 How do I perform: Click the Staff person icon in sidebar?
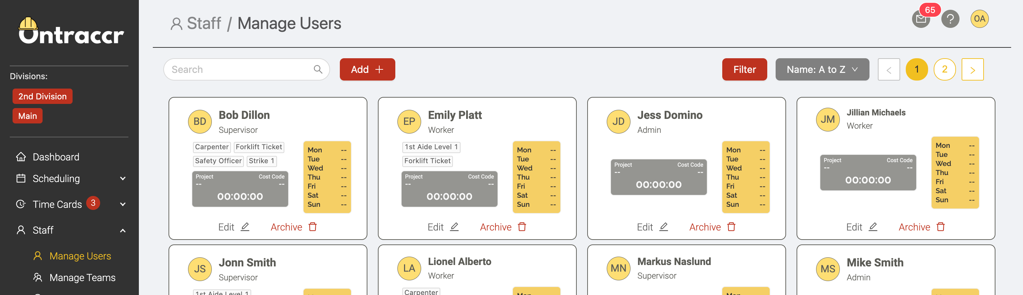click(21, 230)
